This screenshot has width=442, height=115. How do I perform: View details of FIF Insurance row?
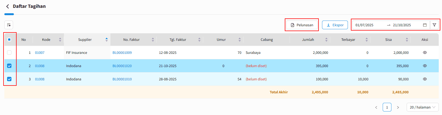425,53
